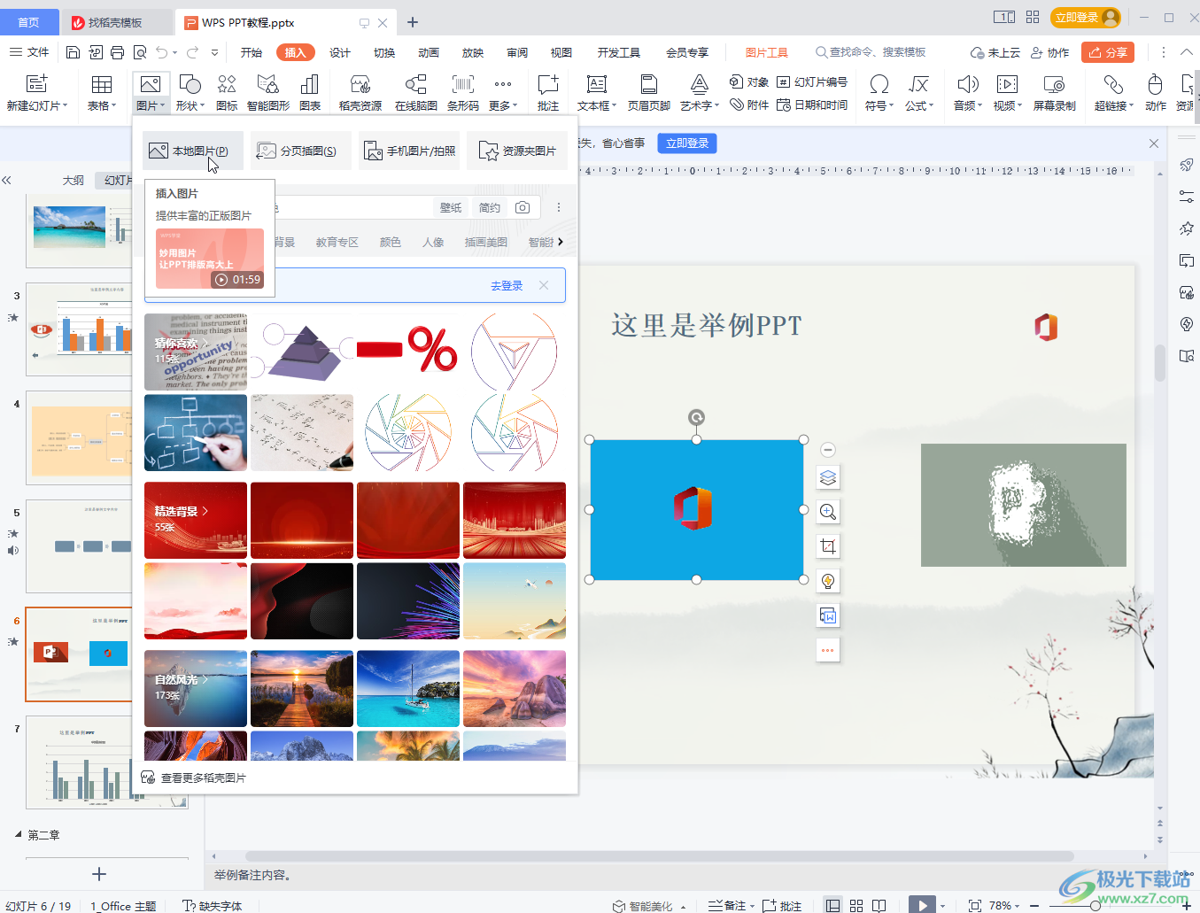The width and height of the screenshot is (1200, 913).
Task: Open WordArt (艺术字) tool
Action: tap(699, 93)
